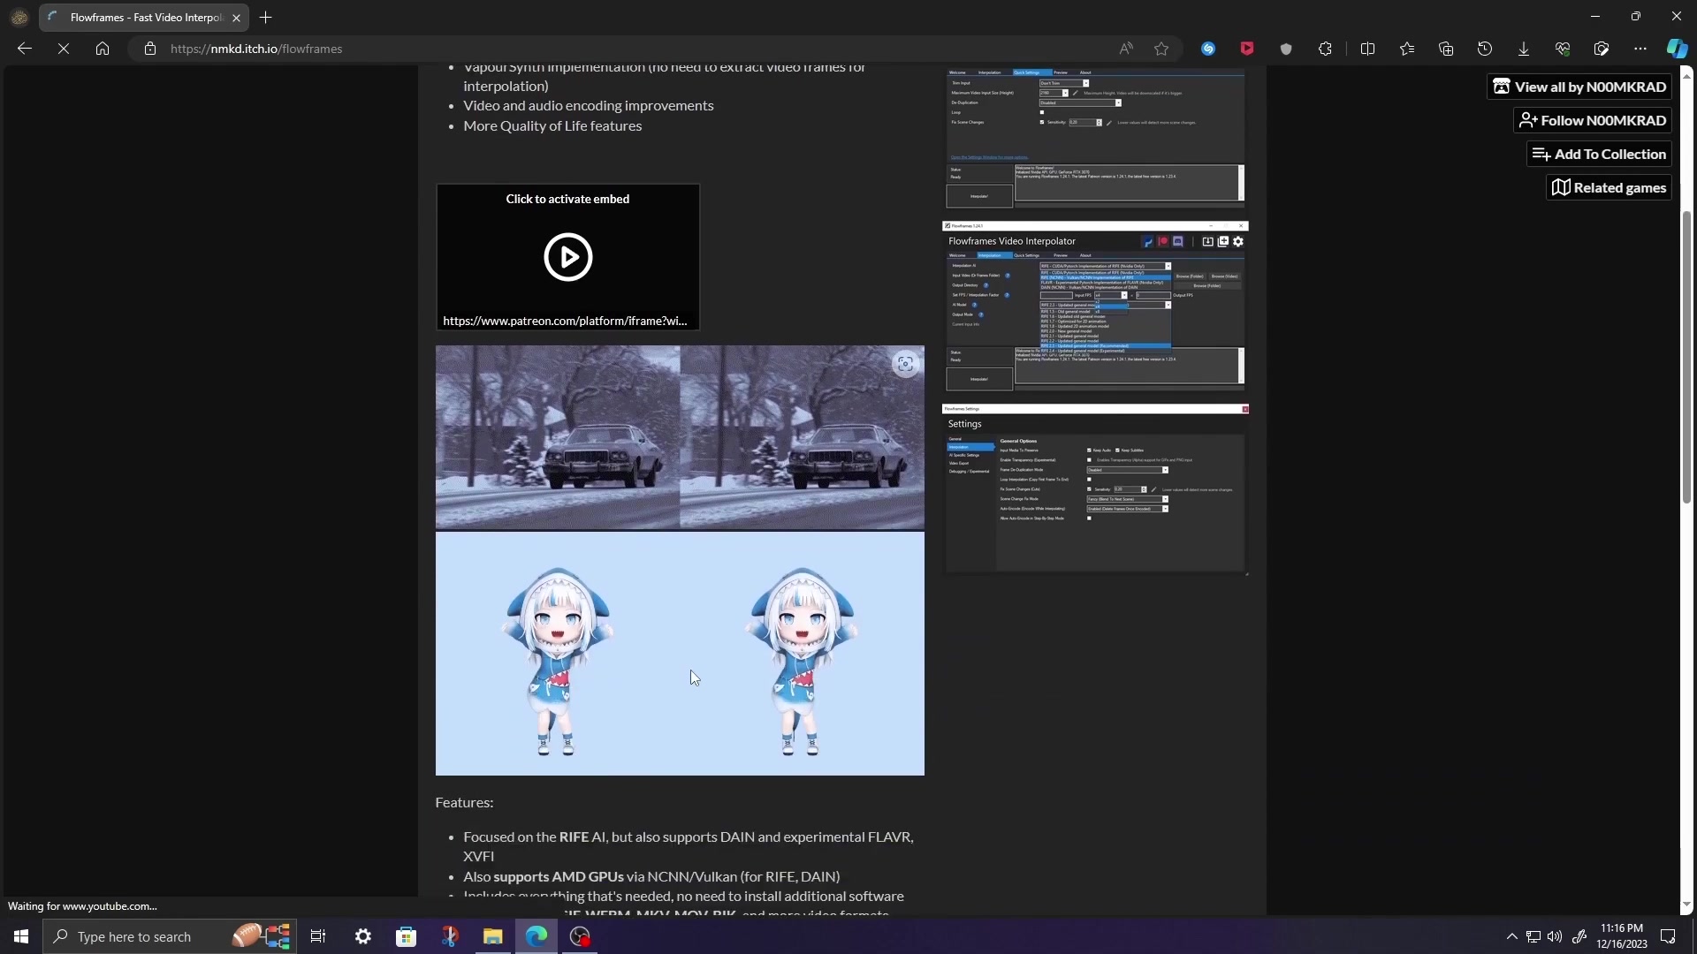Open the Extensions puzzle menu
1697x954 pixels.
point(1325,49)
